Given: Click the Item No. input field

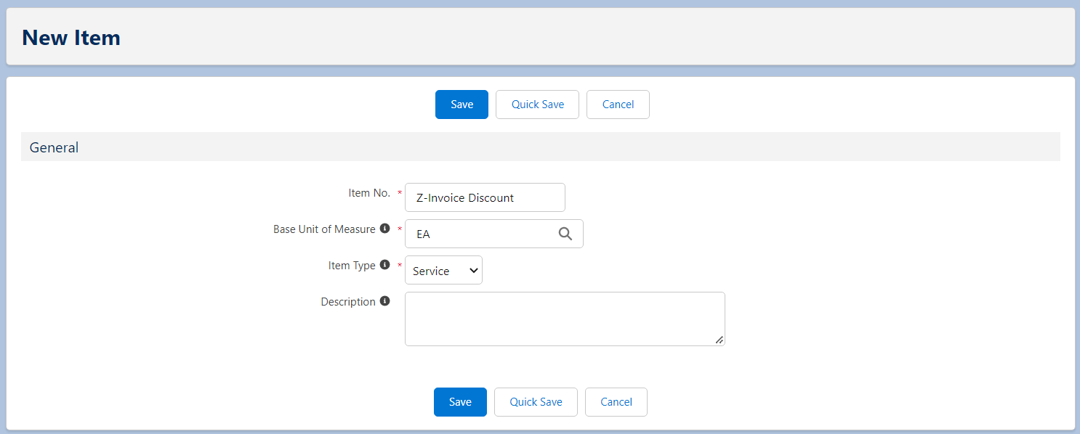Looking at the screenshot, I should [485, 197].
